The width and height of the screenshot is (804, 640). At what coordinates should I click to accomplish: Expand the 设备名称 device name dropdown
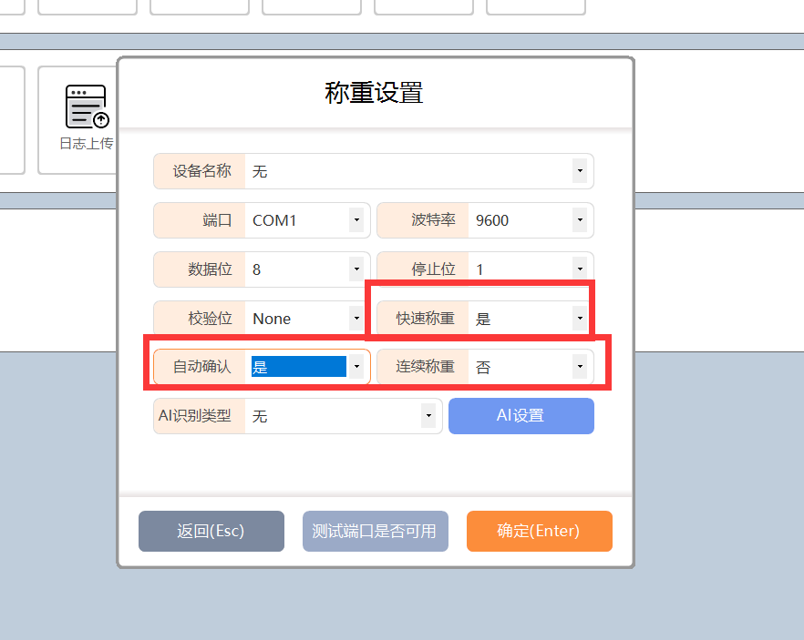580,171
